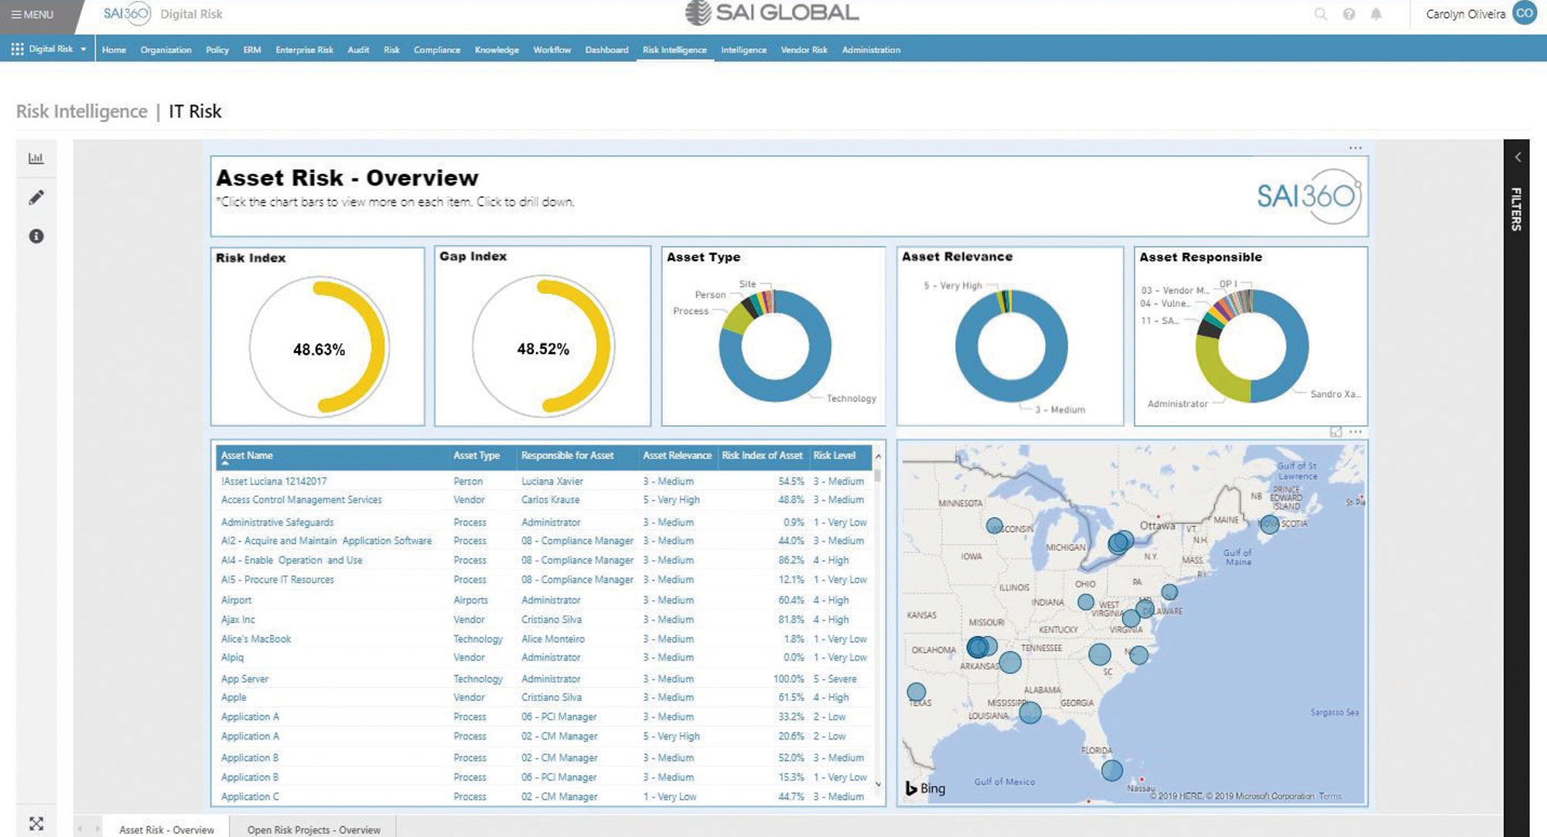The image size is (1547, 837).
Task: Switch to the Risk Intelligence menu item
Action: pyautogui.click(x=673, y=49)
